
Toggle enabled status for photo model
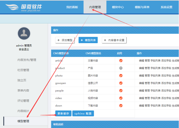(121, 76)
